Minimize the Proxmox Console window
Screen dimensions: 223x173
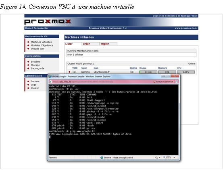tap(164, 76)
